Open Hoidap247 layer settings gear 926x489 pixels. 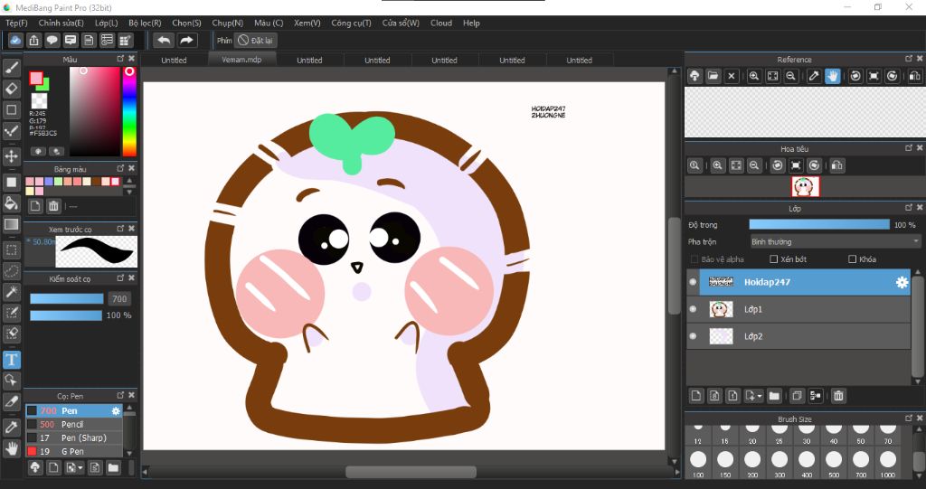click(x=902, y=282)
